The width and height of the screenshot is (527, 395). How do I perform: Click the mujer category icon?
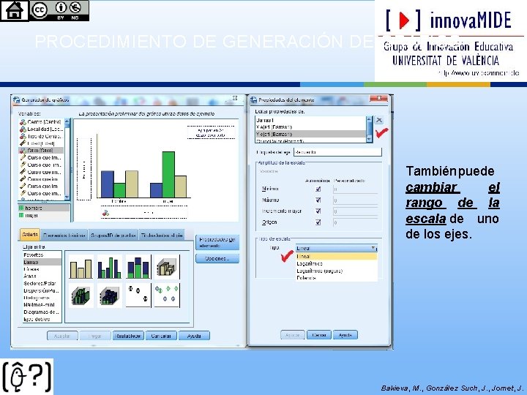tap(21, 215)
